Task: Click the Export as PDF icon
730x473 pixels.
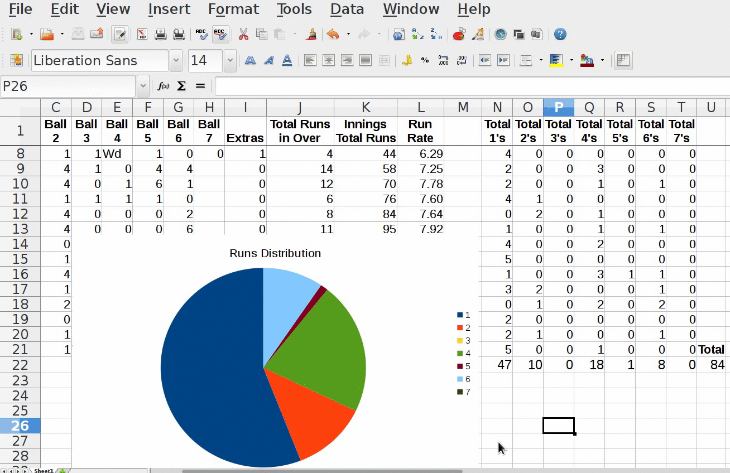Action: click(x=142, y=35)
